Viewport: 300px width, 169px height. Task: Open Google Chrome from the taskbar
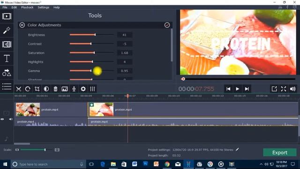pyautogui.click(x=167, y=164)
